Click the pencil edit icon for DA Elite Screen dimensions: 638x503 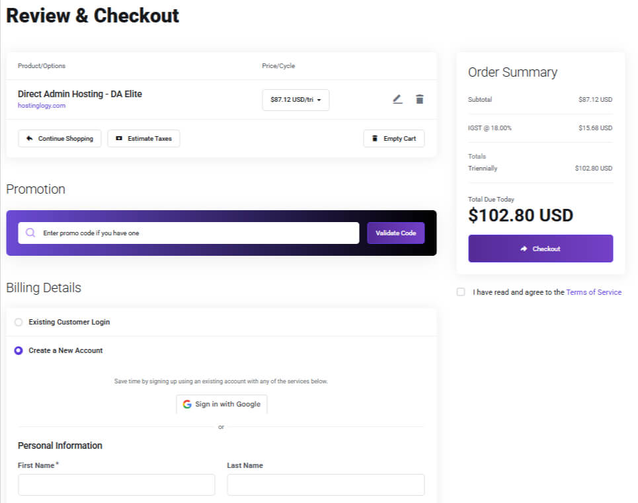(x=397, y=99)
